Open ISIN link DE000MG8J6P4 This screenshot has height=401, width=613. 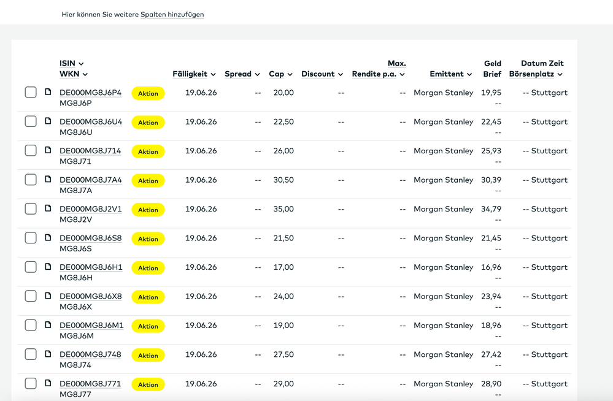(x=90, y=93)
